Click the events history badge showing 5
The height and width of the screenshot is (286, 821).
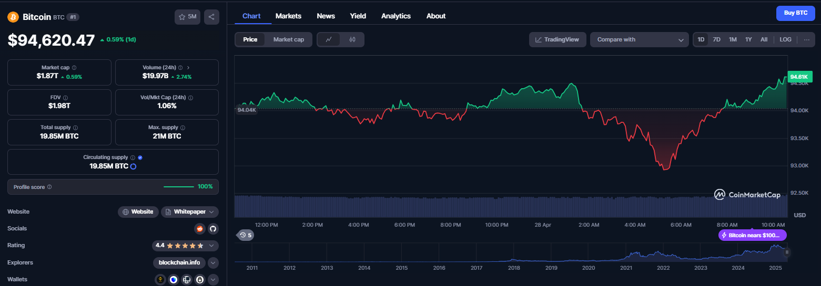pos(246,235)
